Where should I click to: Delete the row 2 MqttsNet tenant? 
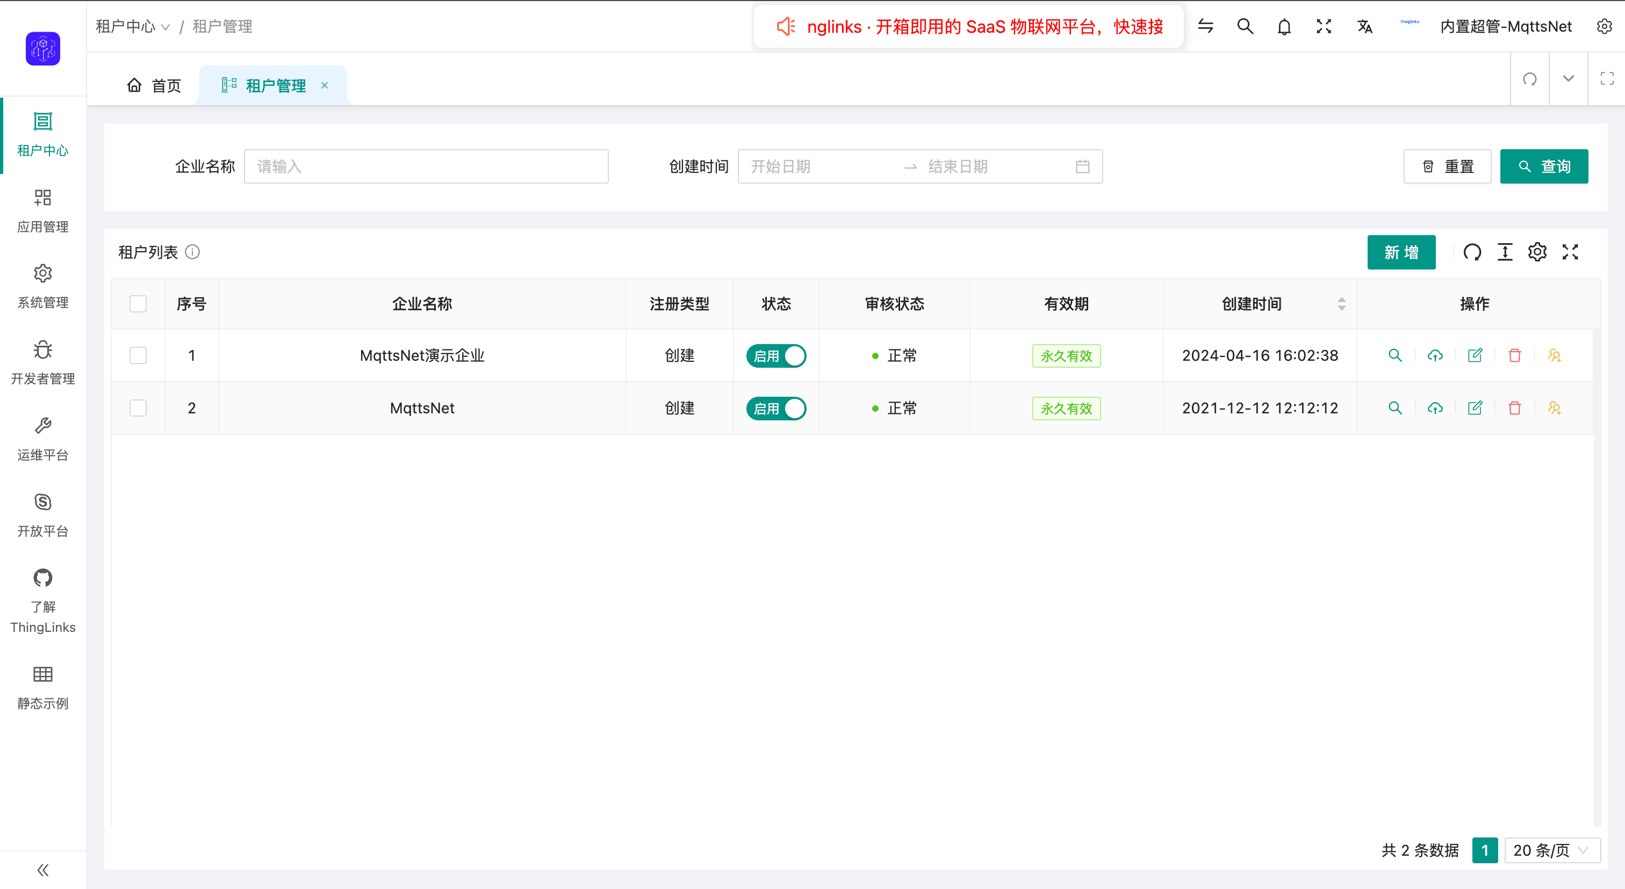pos(1515,407)
